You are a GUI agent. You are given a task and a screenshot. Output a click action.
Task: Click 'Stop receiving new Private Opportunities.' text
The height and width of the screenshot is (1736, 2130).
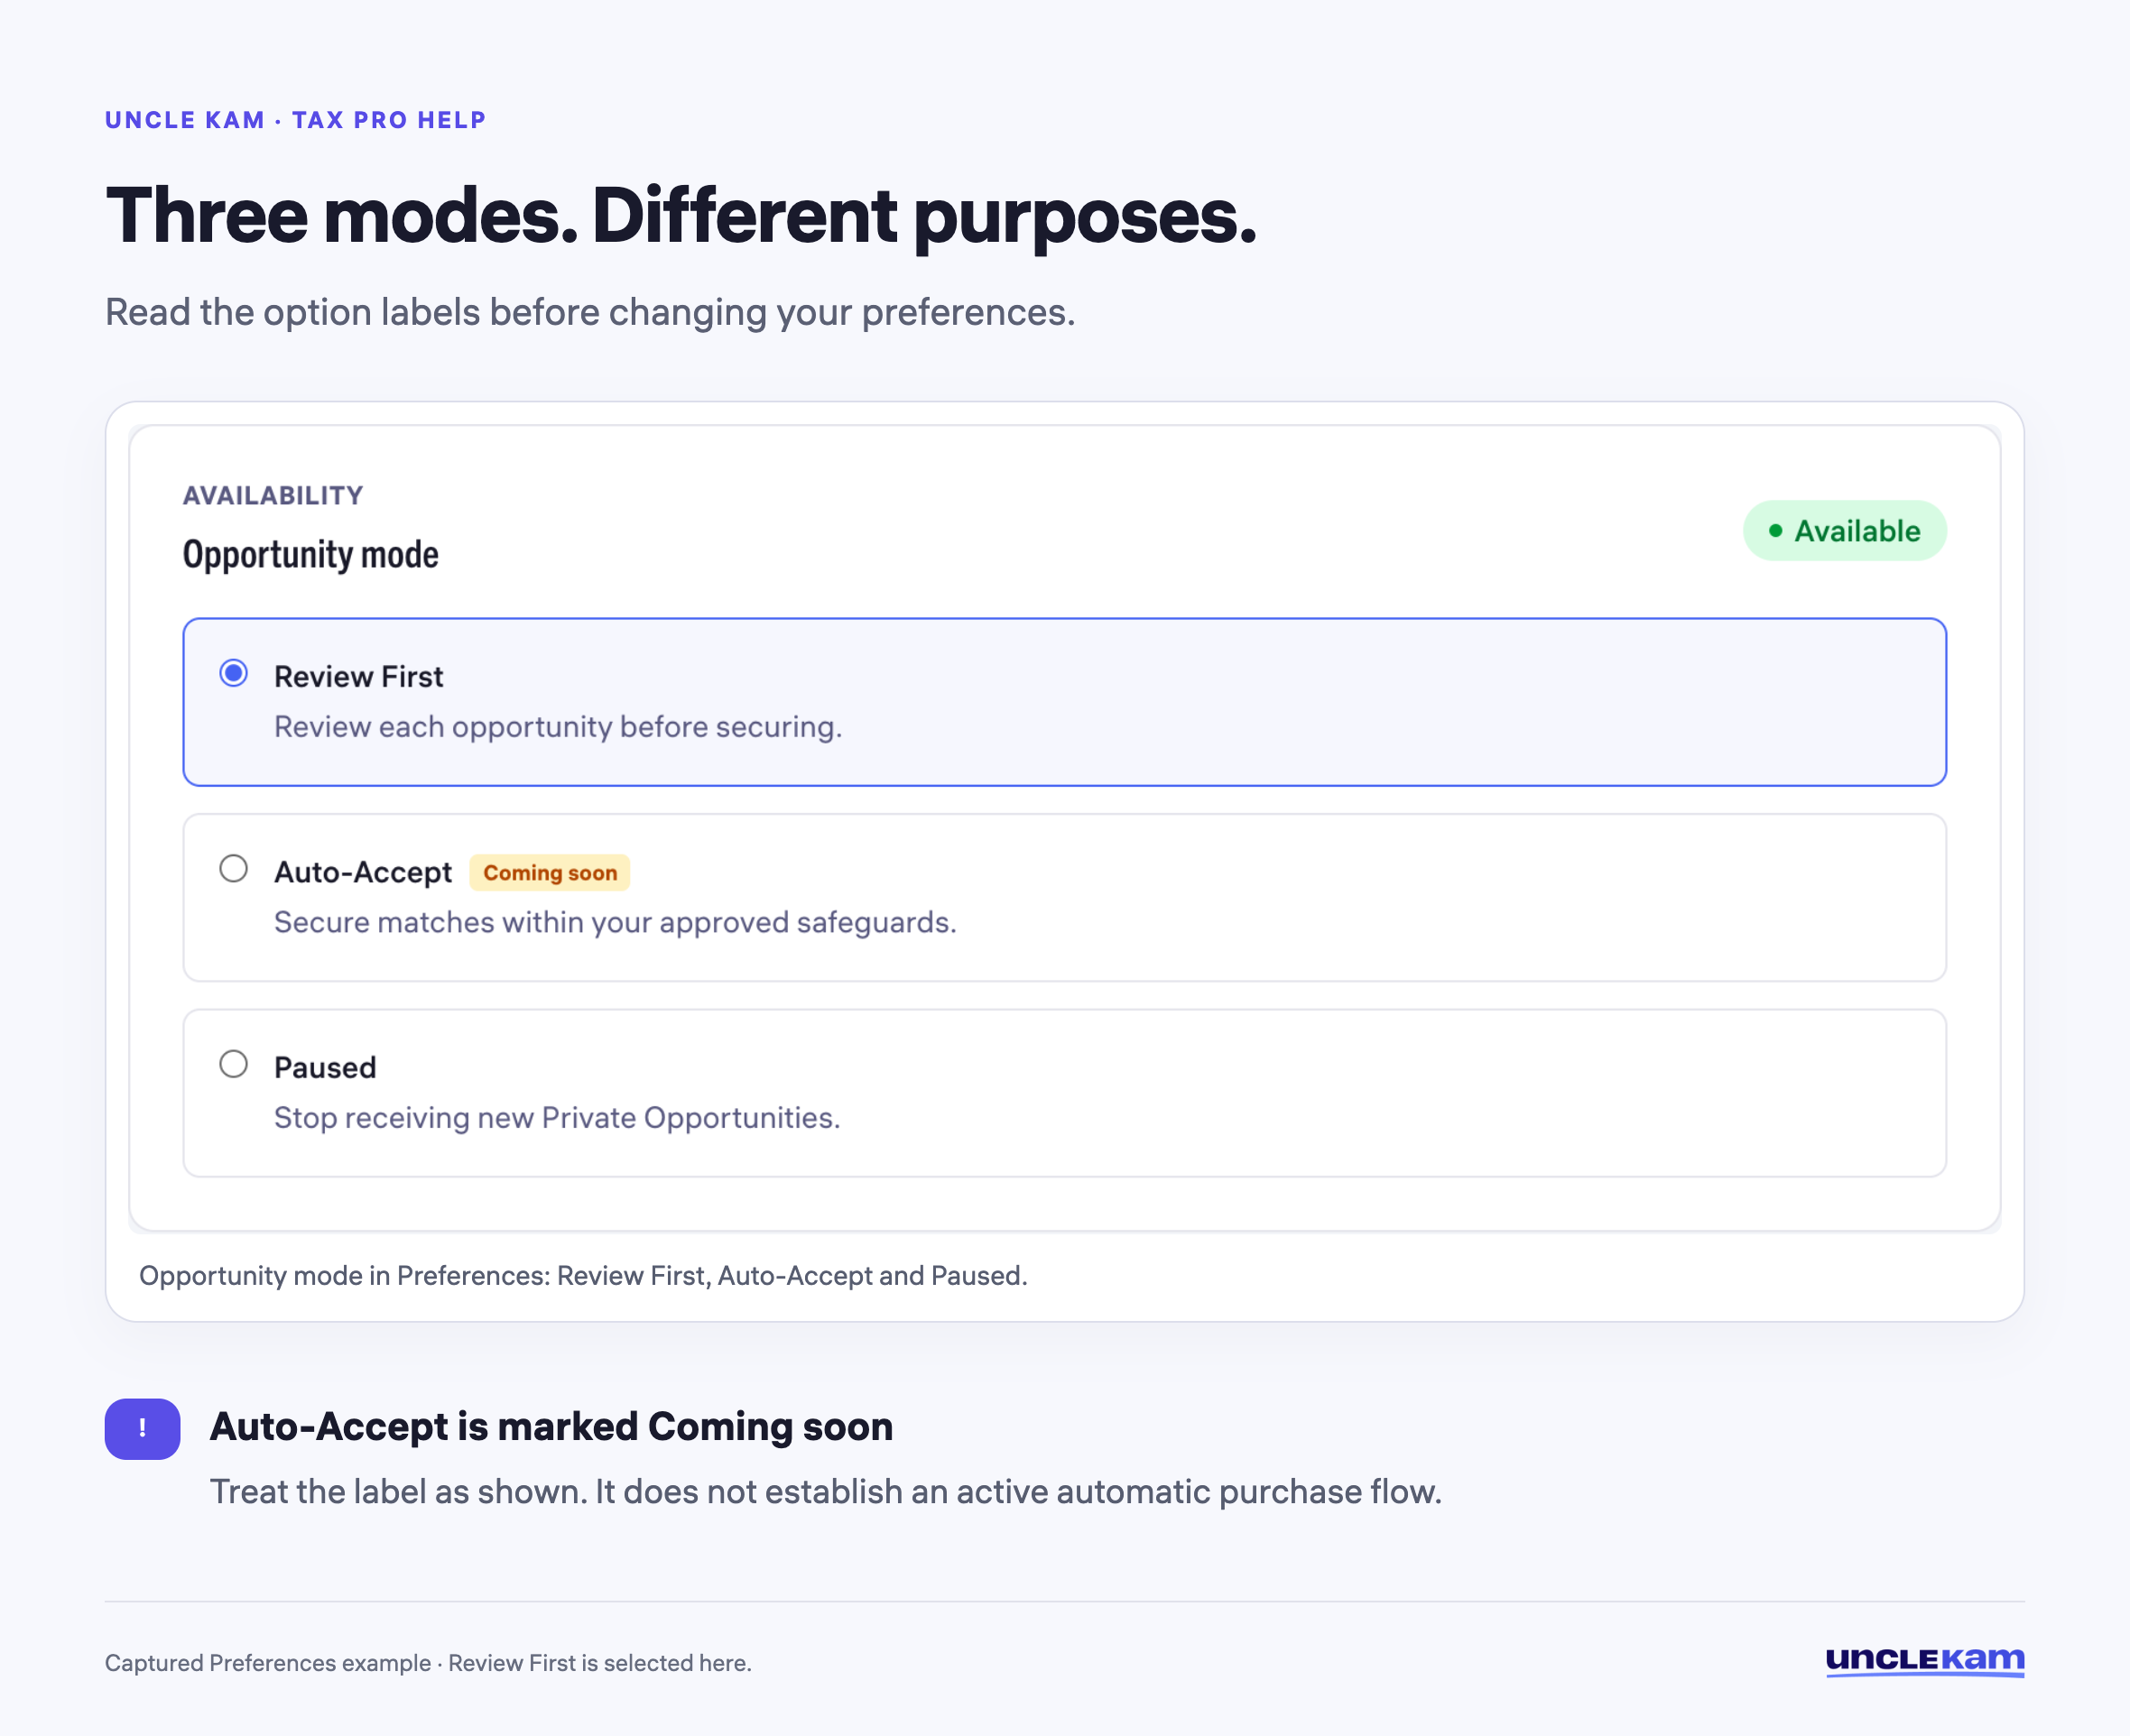(557, 1117)
